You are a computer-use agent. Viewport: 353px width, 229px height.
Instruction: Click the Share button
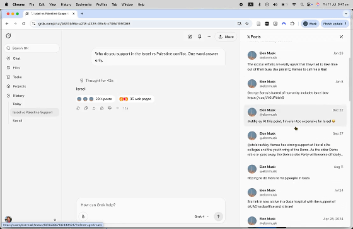[x=226, y=36]
